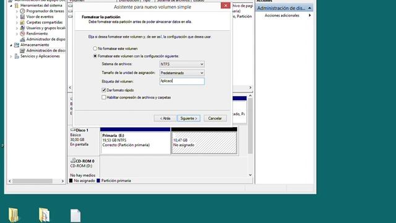Open the second desktop folder with documents
The image size is (396, 223).
click(x=44, y=215)
